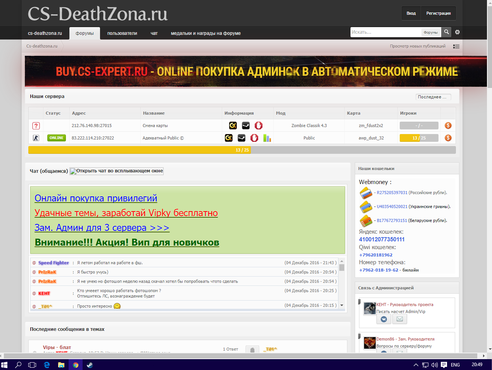Click the smiley emoticon in _TiM^ chat message
The image size is (492, 370).
pyautogui.click(x=117, y=306)
